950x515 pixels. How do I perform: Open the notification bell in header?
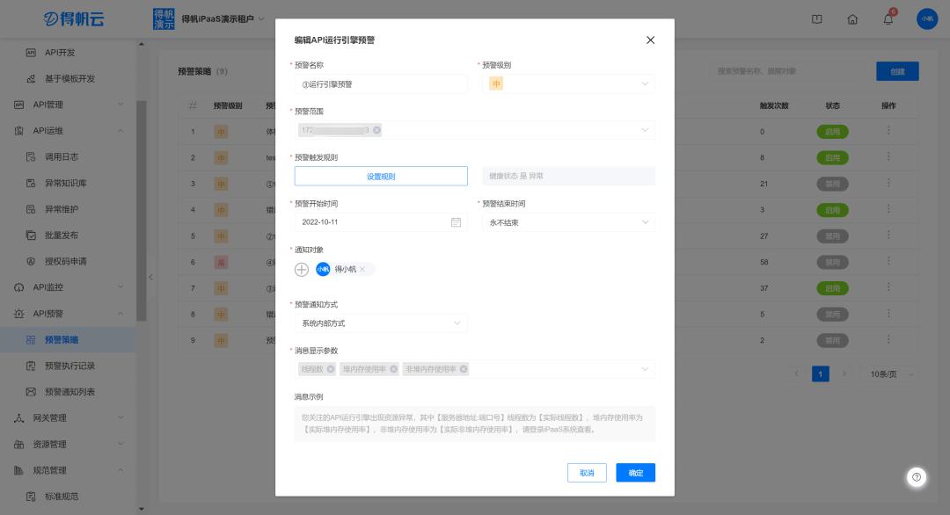(888, 19)
